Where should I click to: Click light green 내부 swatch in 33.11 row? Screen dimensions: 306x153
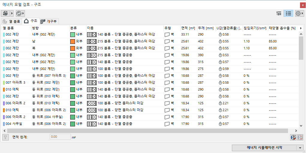coord(73,35)
